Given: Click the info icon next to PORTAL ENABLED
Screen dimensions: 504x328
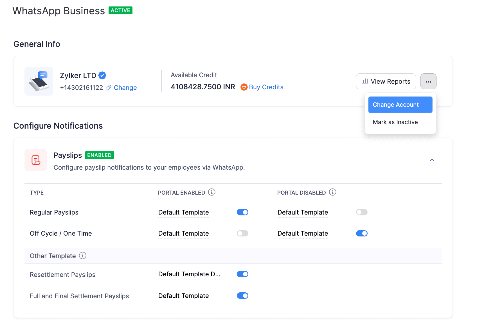Looking at the screenshot, I should 212,192.
